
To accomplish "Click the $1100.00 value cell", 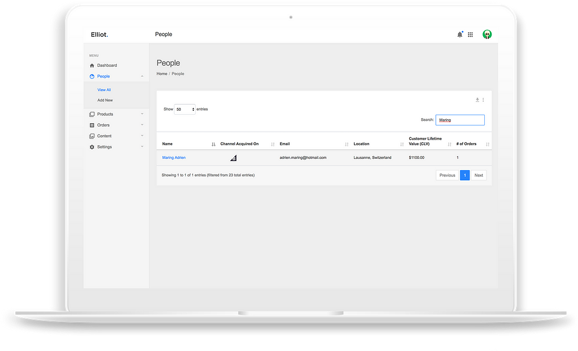I will pos(417,158).
